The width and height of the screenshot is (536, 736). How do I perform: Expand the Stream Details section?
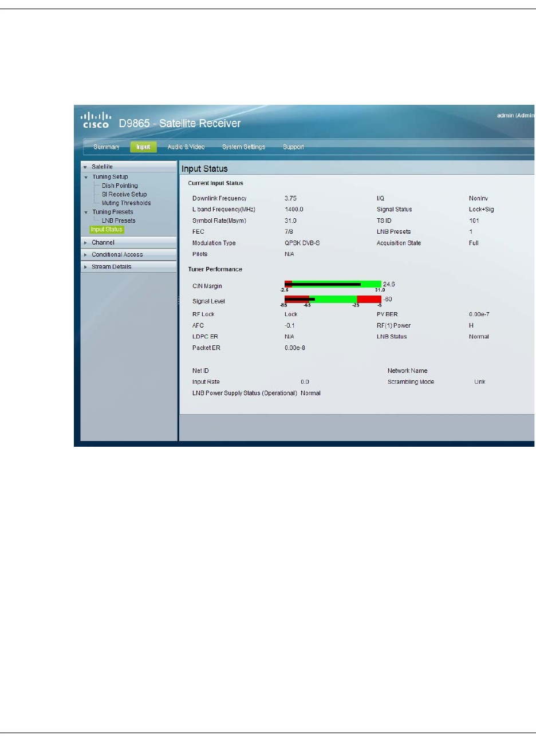(x=129, y=266)
